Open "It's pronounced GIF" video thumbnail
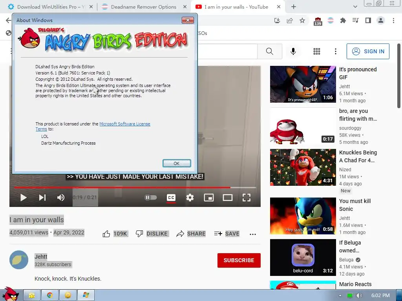The width and height of the screenshot is (402, 301). (303, 84)
